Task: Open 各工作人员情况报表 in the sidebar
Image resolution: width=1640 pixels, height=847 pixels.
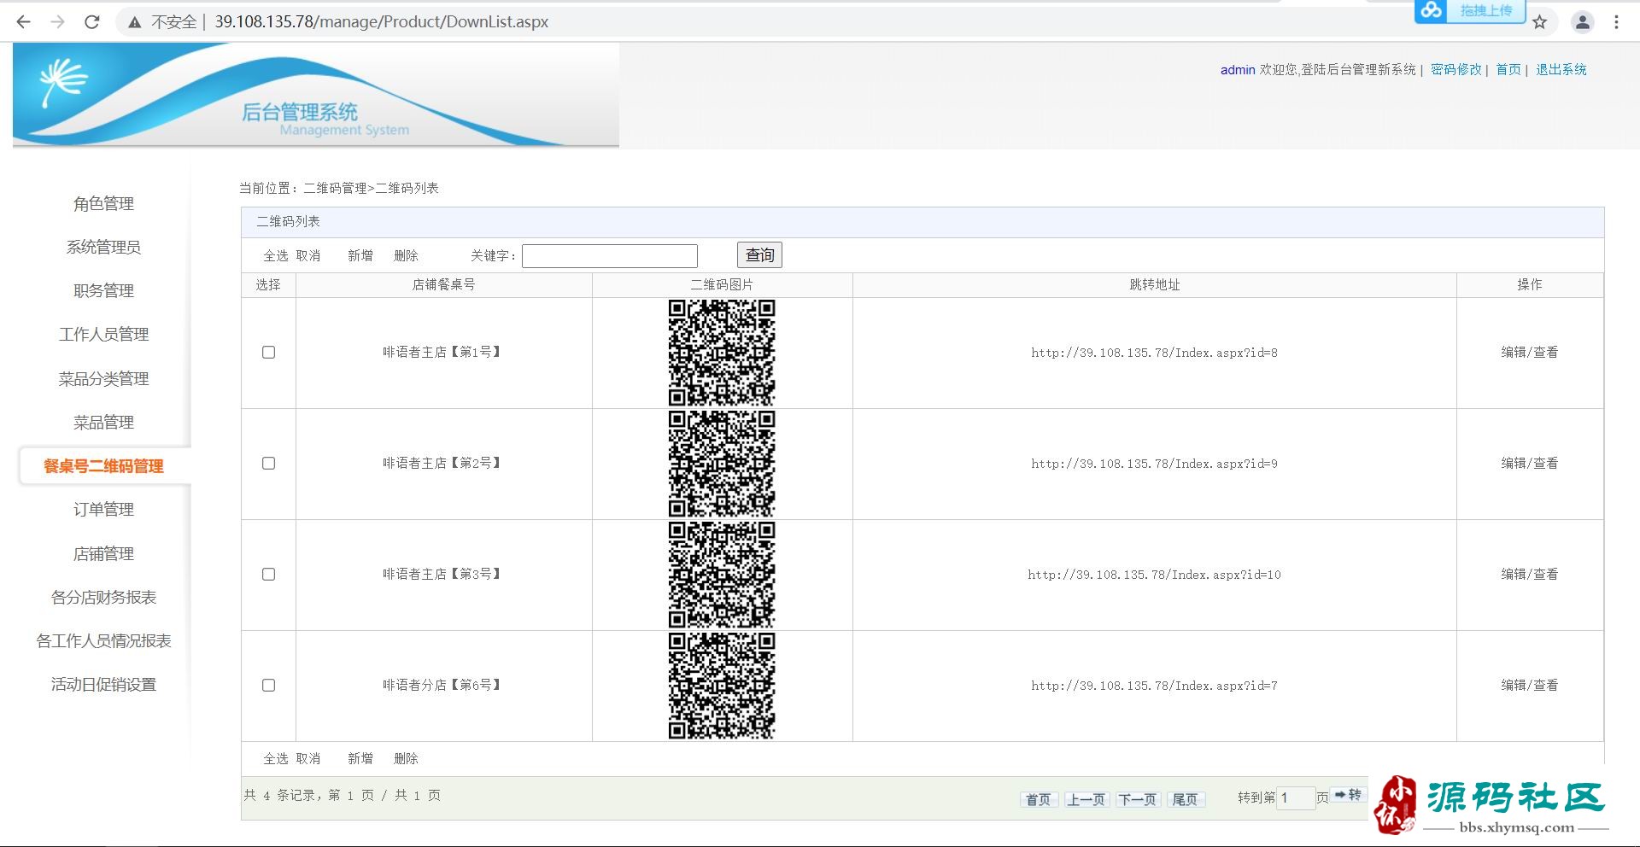Action: (x=103, y=640)
